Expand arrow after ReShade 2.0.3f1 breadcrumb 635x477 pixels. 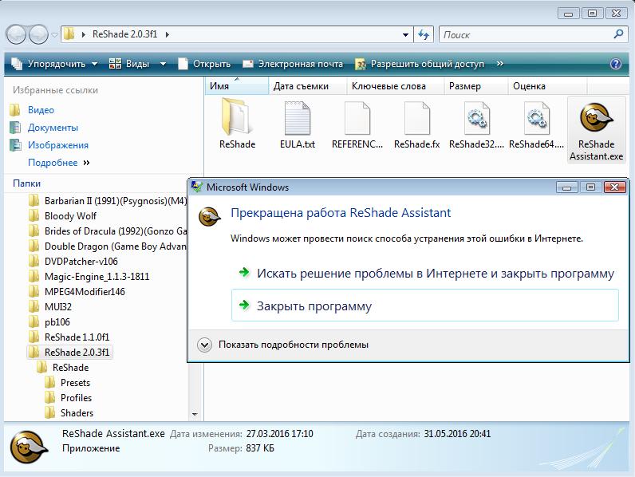pyautogui.click(x=168, y=34)
